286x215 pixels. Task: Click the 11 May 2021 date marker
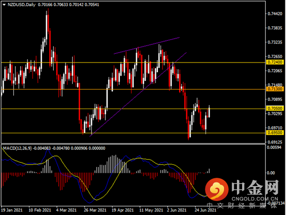(x=151, y=210)
